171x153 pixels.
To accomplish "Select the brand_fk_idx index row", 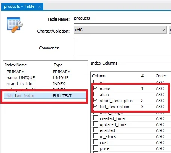I will click(46, 84).
